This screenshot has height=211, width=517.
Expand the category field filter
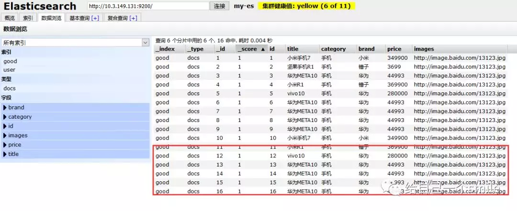(x=76, y=117)
